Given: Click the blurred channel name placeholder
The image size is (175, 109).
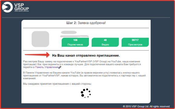Looking at the screenshot, I should 69,32.
